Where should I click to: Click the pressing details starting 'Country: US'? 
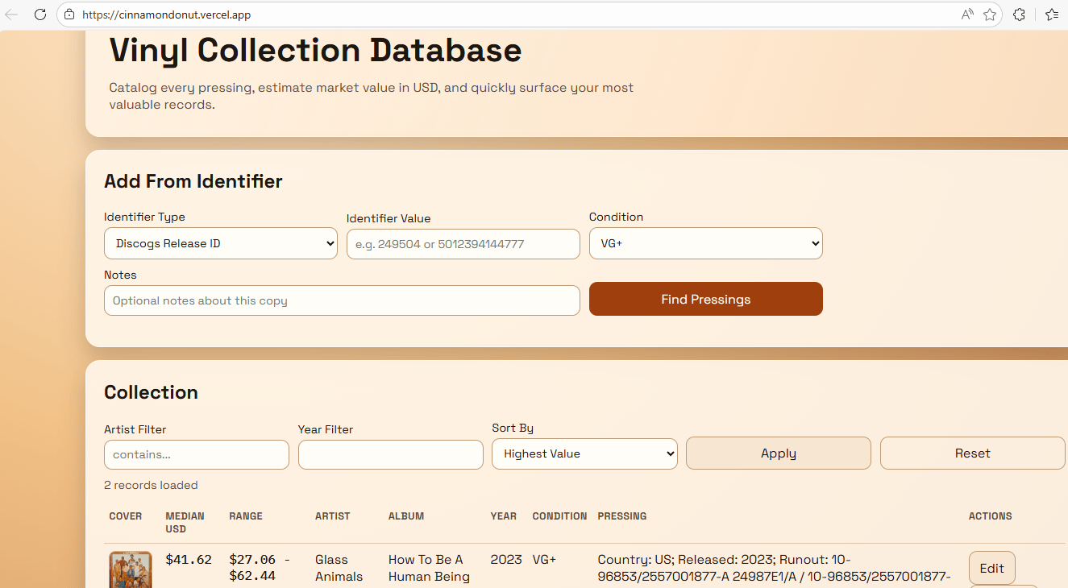(x=774, y=568)
